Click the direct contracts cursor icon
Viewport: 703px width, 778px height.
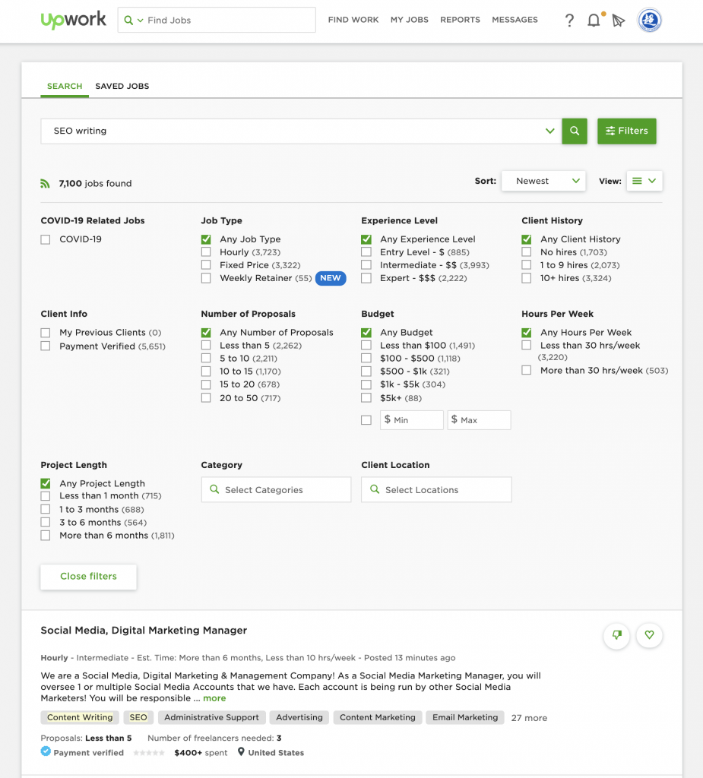coord(618,21)
